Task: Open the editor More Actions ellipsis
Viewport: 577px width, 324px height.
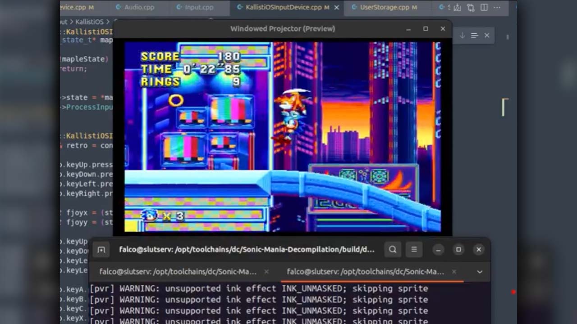Action: pos(497,7)
